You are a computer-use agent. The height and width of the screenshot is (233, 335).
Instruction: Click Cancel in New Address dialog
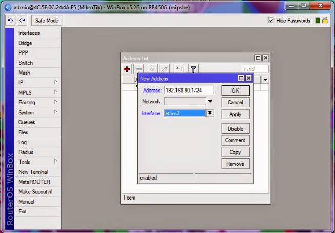pos(235,102)
